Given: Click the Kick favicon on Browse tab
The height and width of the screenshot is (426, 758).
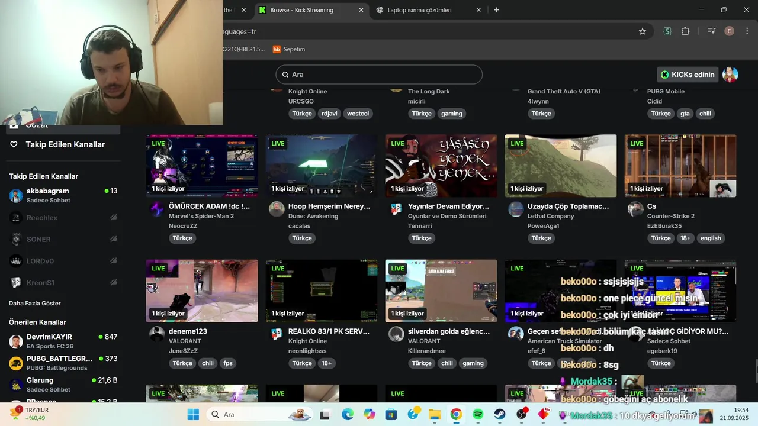Looking at the screenshot, I should [262, 10].
